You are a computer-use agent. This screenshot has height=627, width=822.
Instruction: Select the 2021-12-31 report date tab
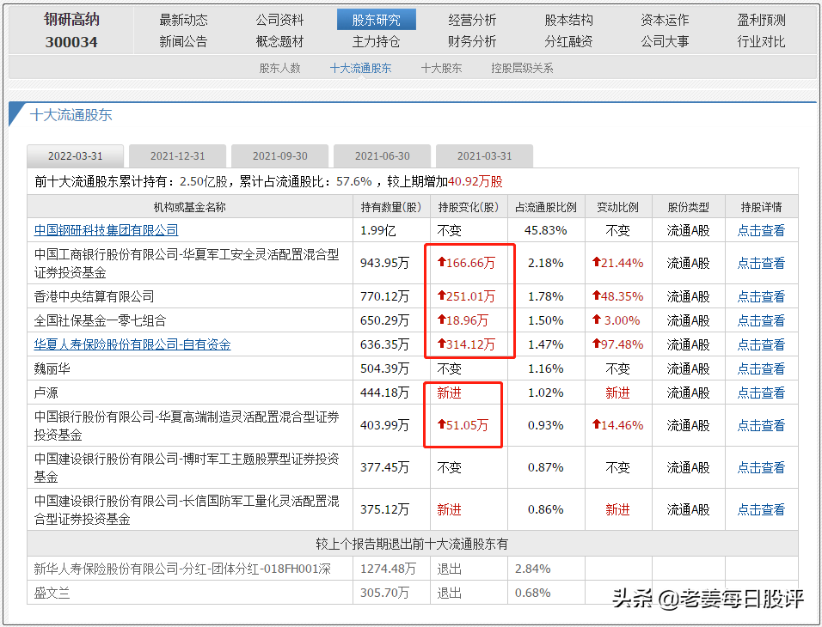click(177, 156)
